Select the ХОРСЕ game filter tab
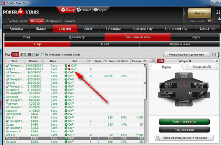Screen dimensions: 221x145 pyautogui.click(x=105, y=44)
